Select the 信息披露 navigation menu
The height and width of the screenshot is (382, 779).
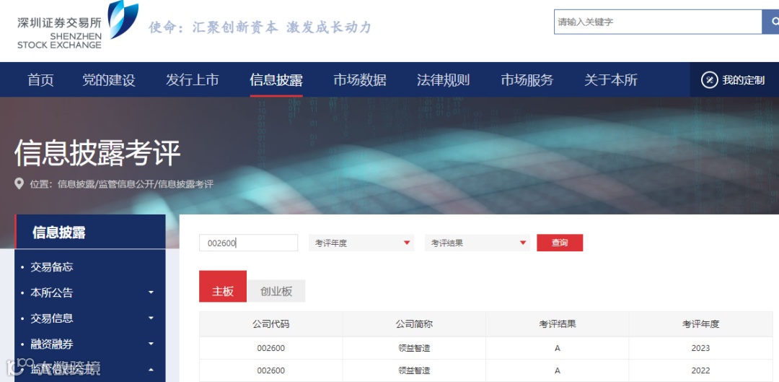pyautogui.click(x=276, y=79)
